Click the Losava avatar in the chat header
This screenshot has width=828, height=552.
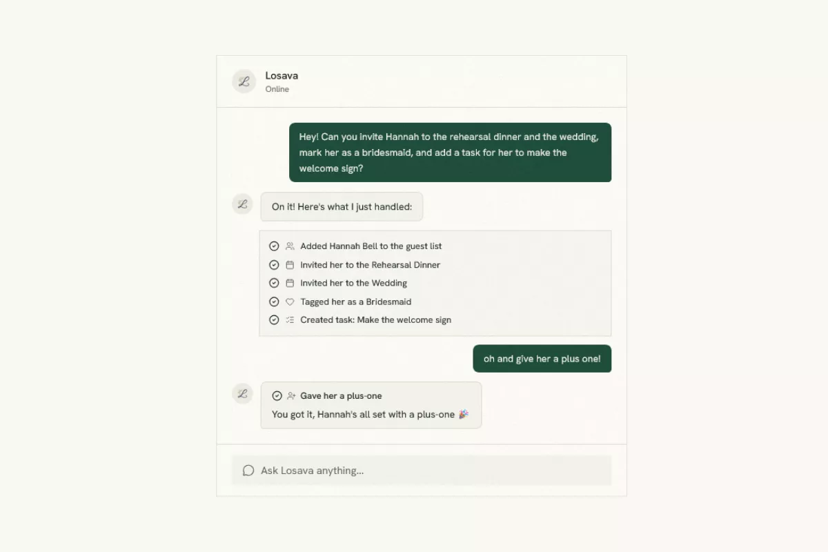tap(244, 81)
